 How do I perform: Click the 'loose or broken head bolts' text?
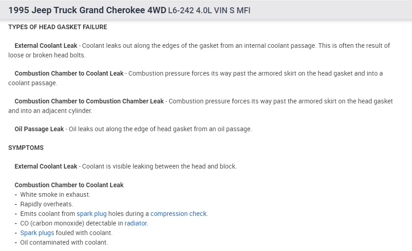point(47,55)
